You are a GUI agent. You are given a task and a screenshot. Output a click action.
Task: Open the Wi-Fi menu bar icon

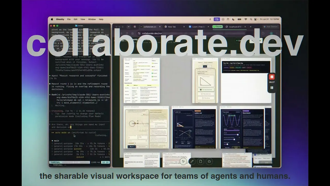coord(246,19)
